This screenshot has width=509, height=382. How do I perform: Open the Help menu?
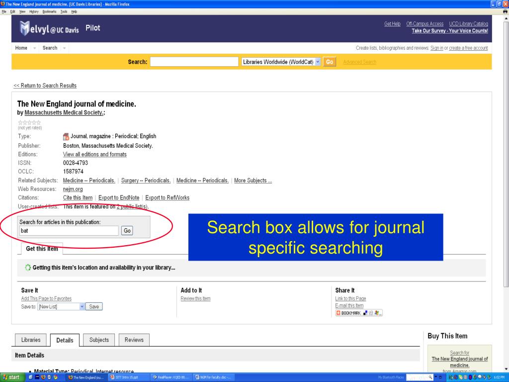point(75,11)
